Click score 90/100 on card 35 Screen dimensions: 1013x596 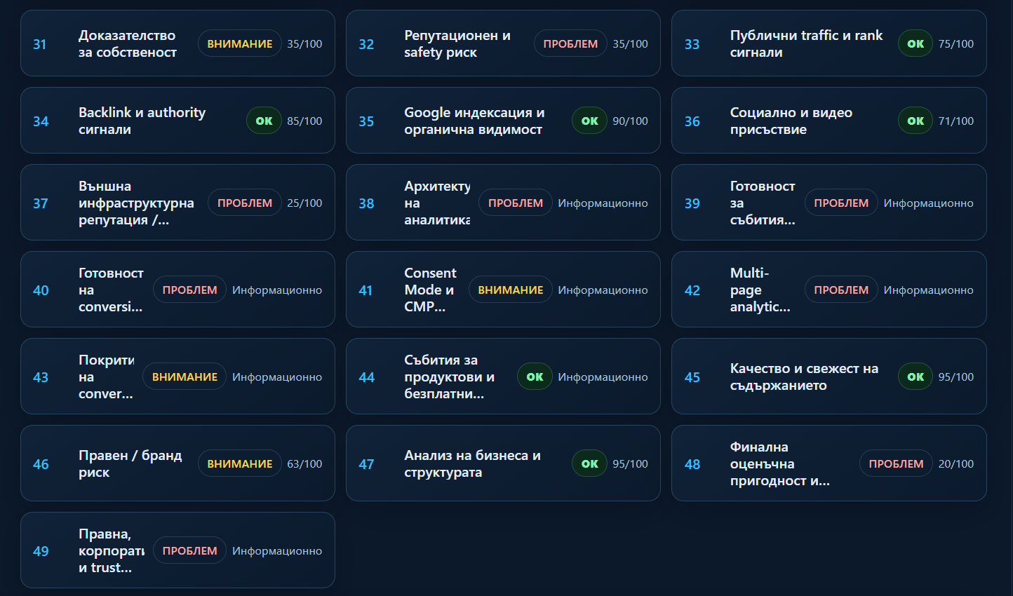click(x=630, y=121)
